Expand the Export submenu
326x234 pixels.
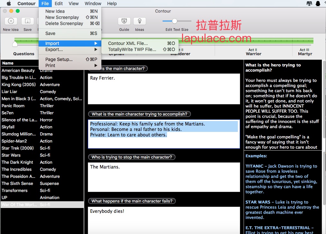[70, 49]
